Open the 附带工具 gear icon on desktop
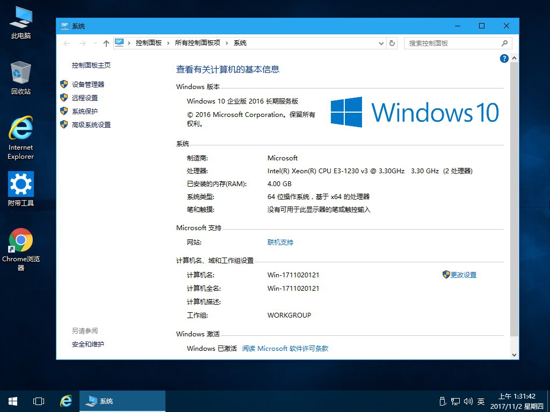Image resolution: width=550 pixels, height=412 pixels. point(21,189)
